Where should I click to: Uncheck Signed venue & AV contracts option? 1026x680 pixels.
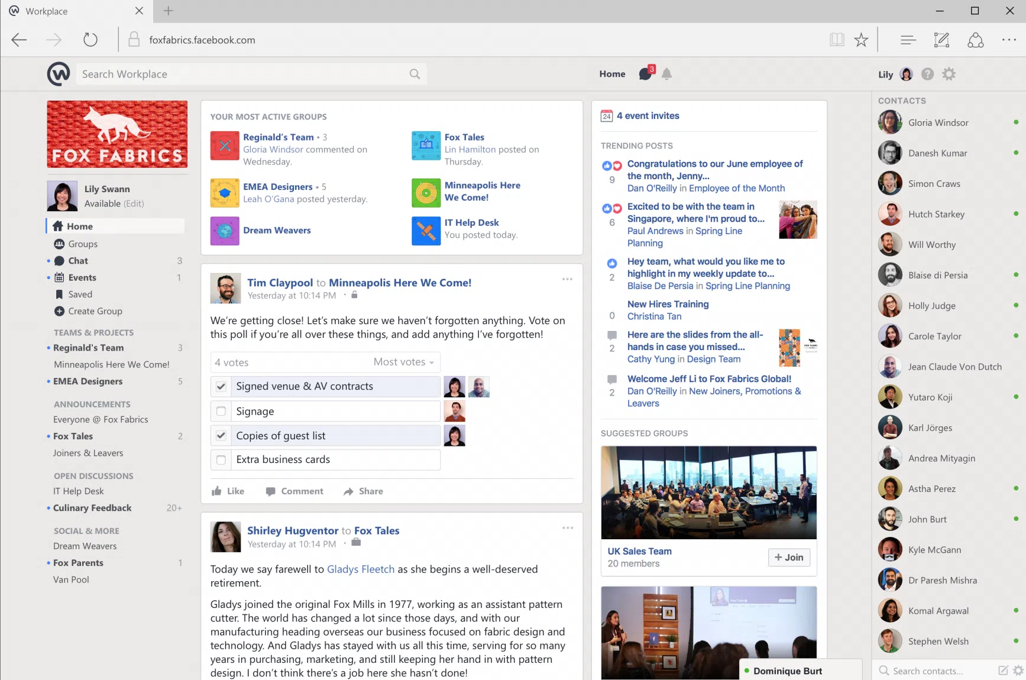pyautogui.click(x=221, y=386)
